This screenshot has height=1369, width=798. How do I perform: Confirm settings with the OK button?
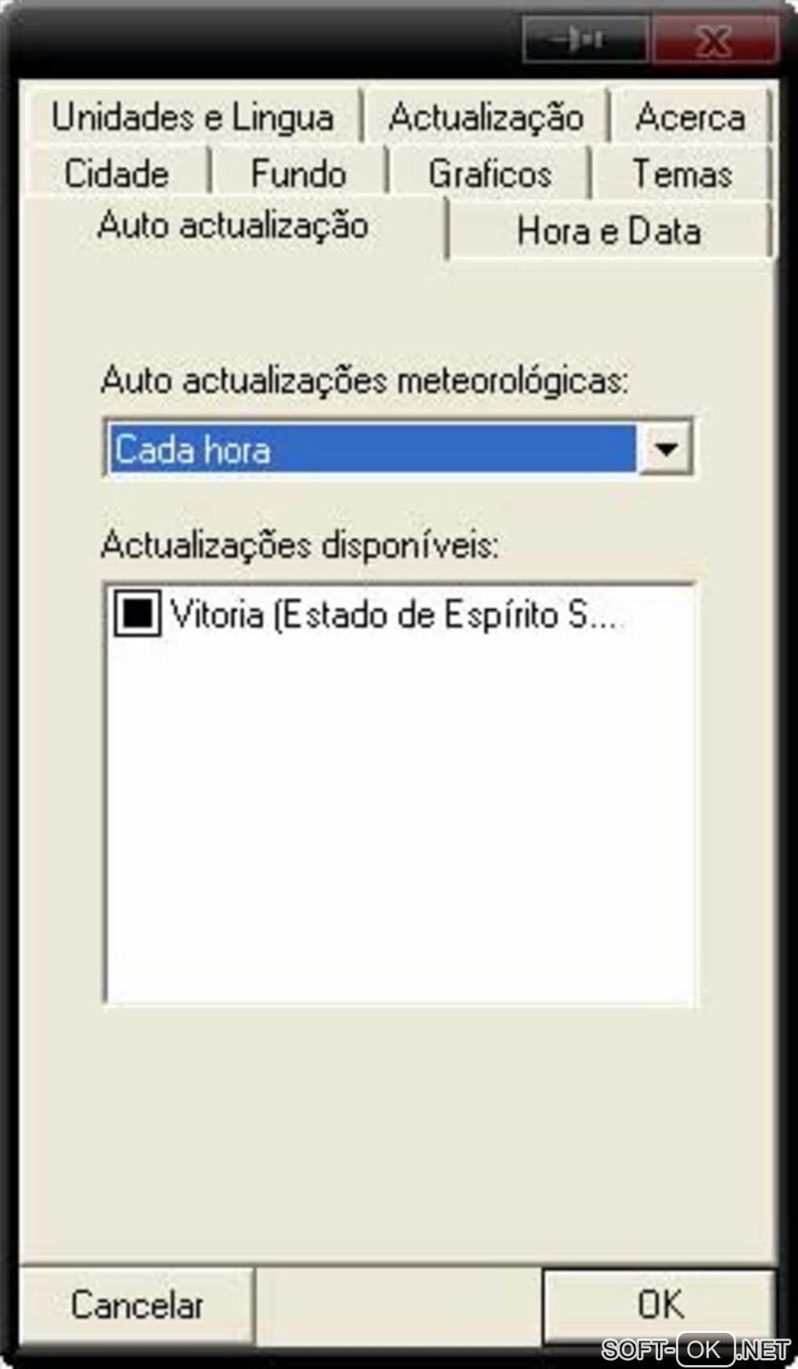point(660,1305)
